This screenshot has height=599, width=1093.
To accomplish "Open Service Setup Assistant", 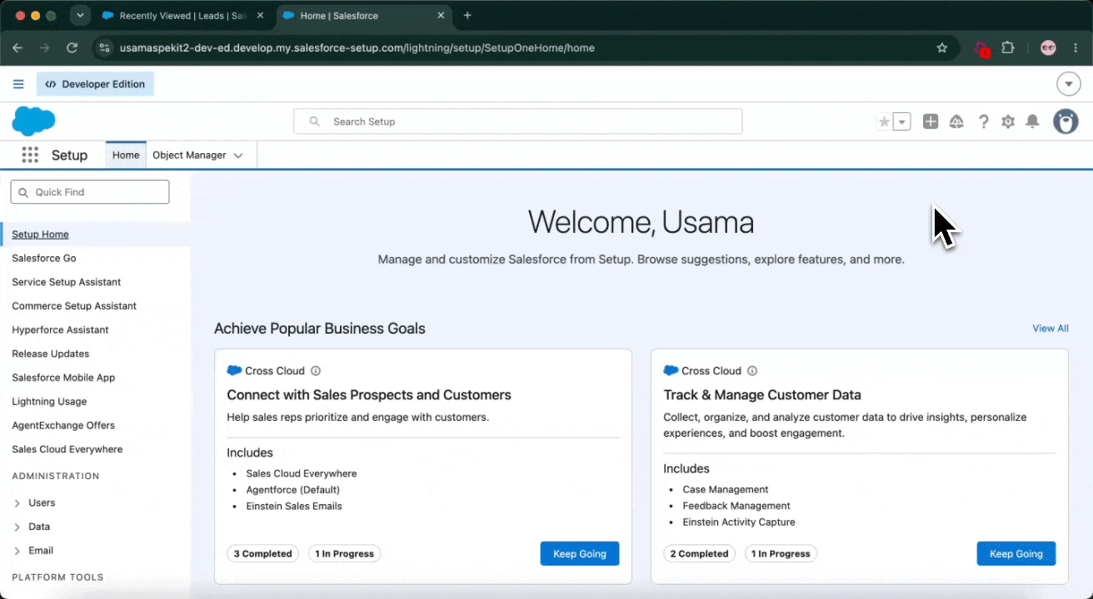I will click(x=67, y=282).
